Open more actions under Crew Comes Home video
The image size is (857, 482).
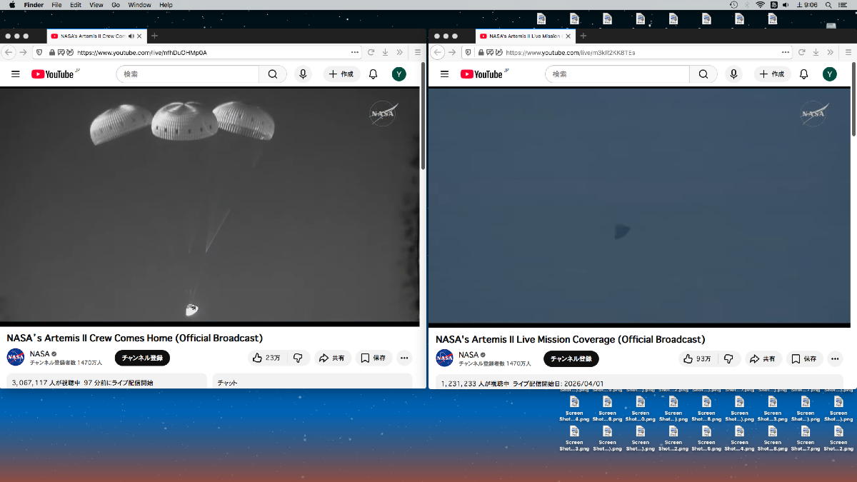(404, 358)
